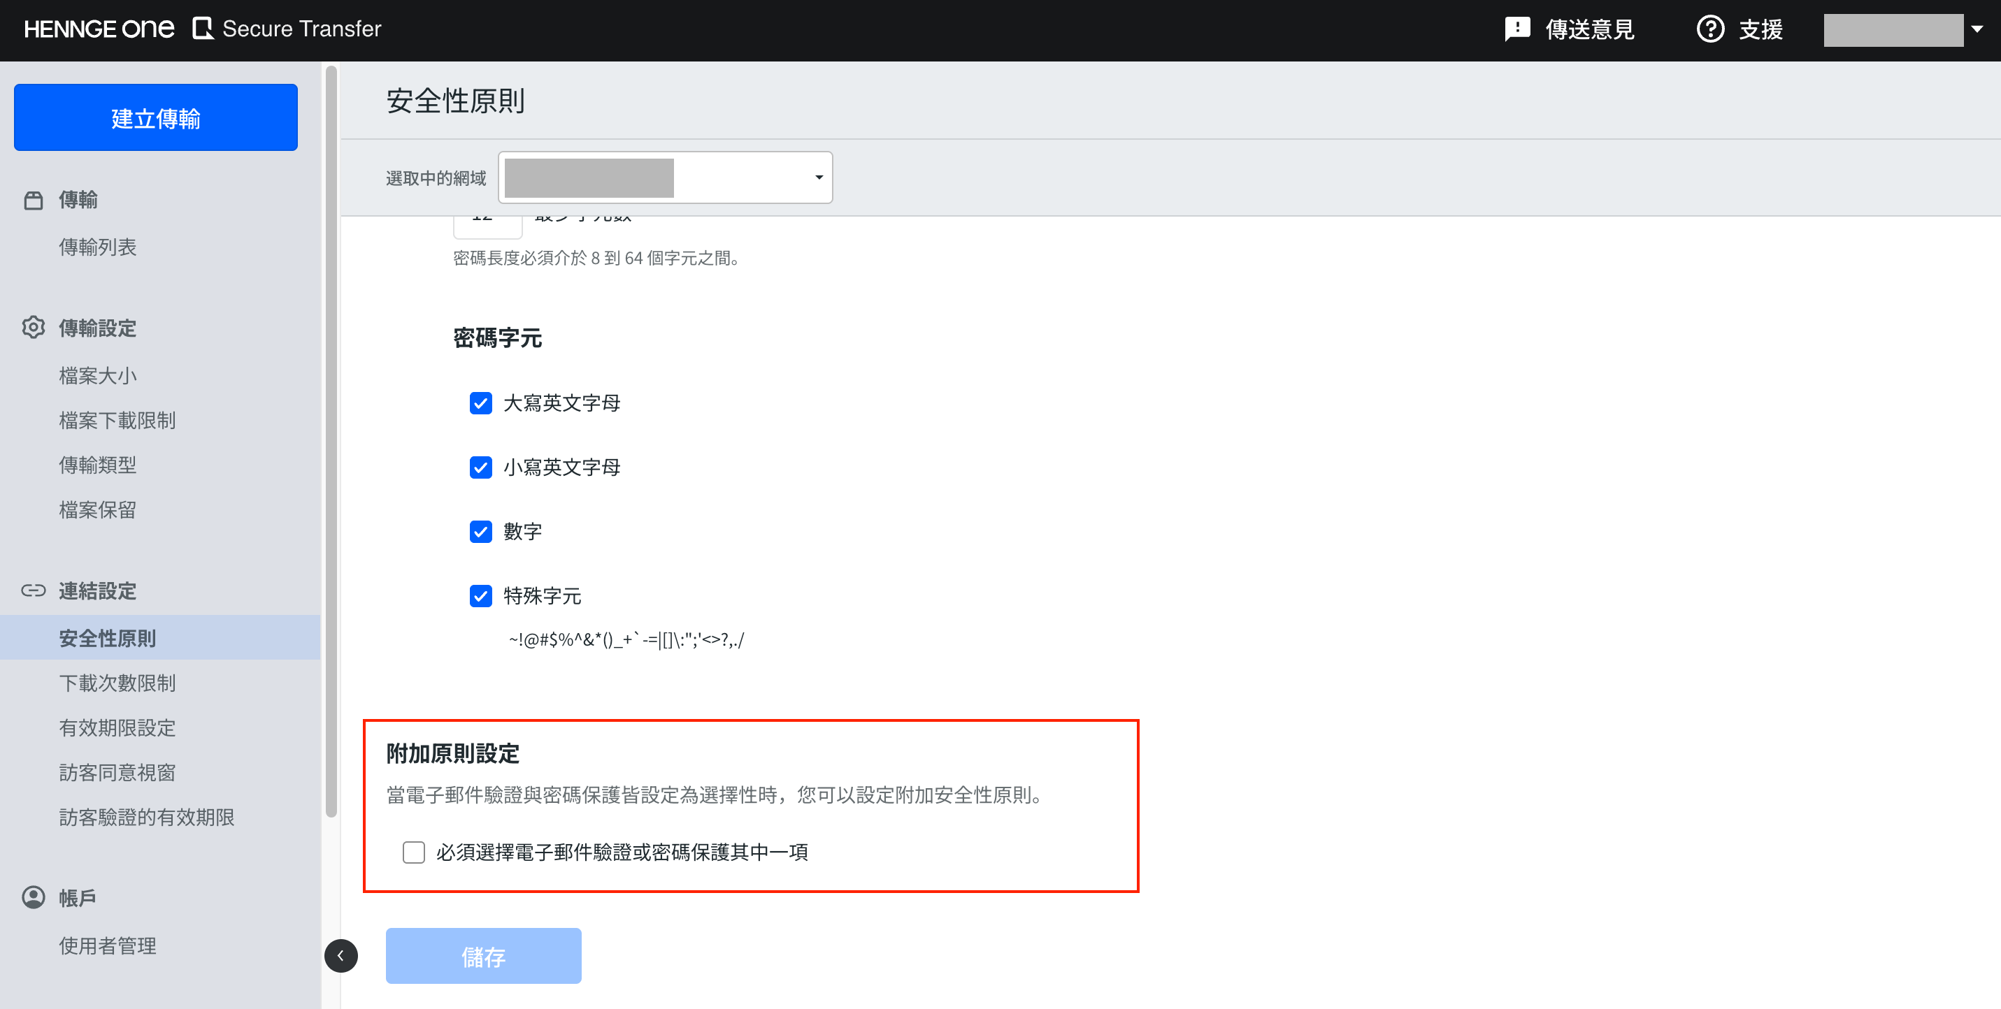Open 傳輸列表 in the sidebar
2001x1009 pixels.
tap(98, 247)
